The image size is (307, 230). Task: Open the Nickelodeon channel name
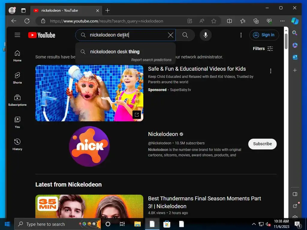coord(163,134)
